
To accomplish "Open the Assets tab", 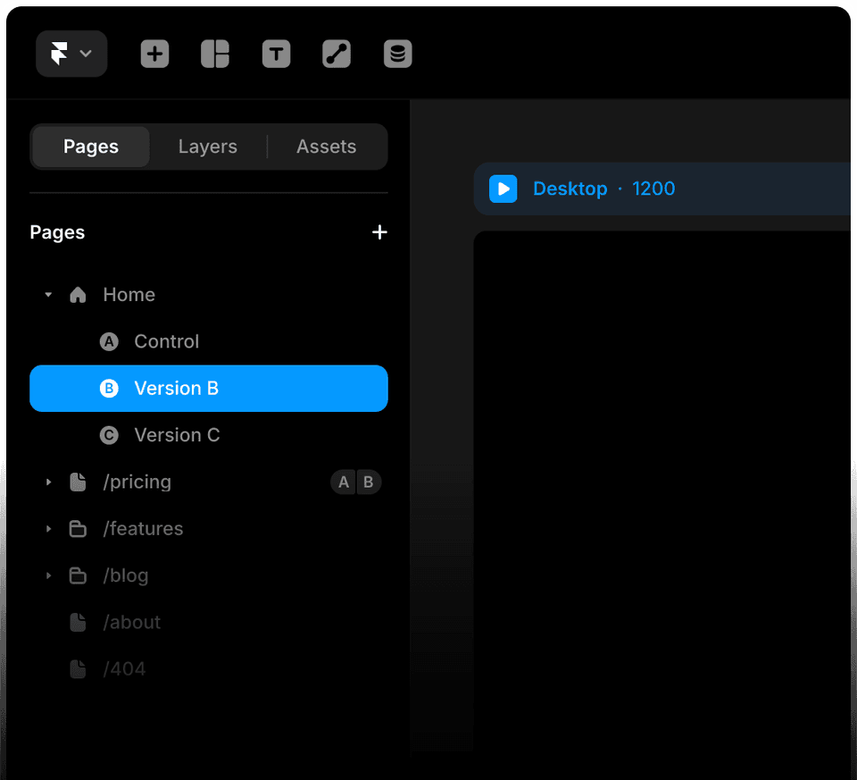I will (x=326, y=146).
